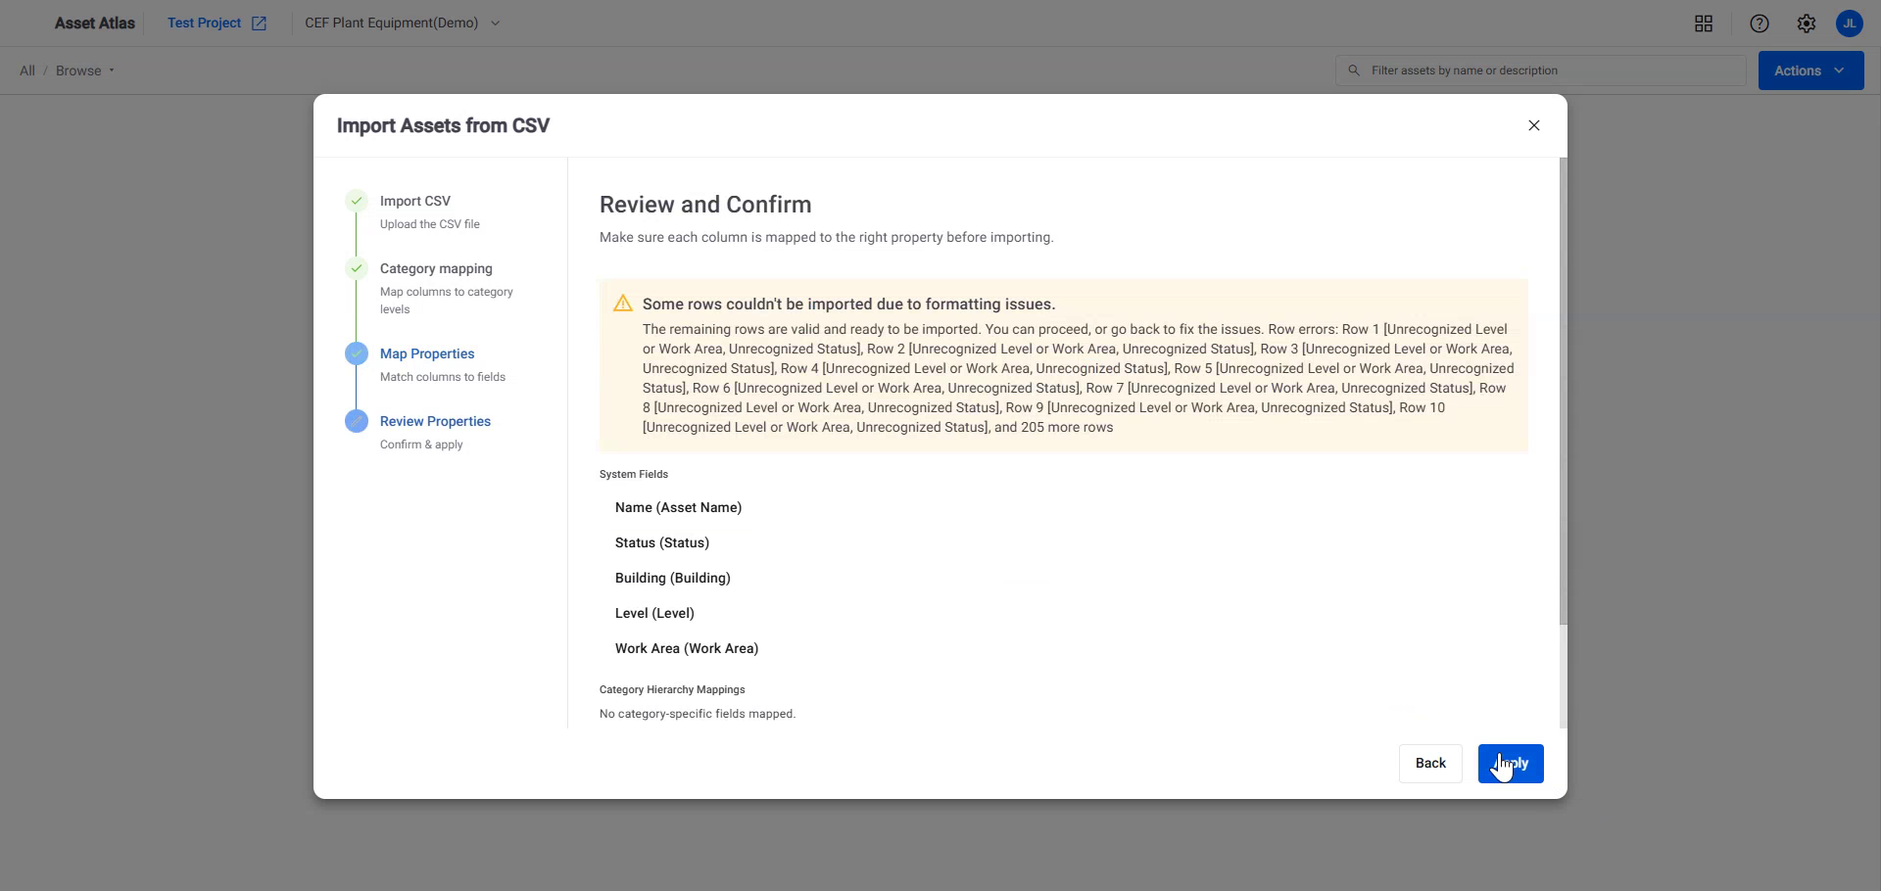Select Status (Status) field row
The height and width of the screenshot is (891, 1881).
[662, 542]
